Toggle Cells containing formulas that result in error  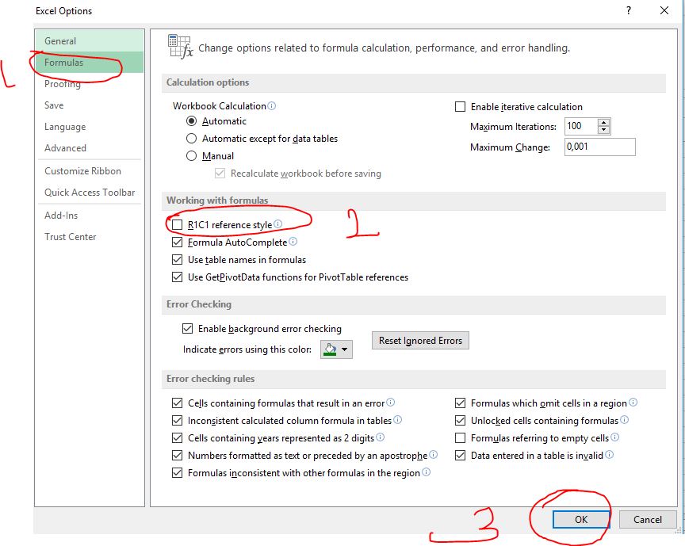[177, 403]
